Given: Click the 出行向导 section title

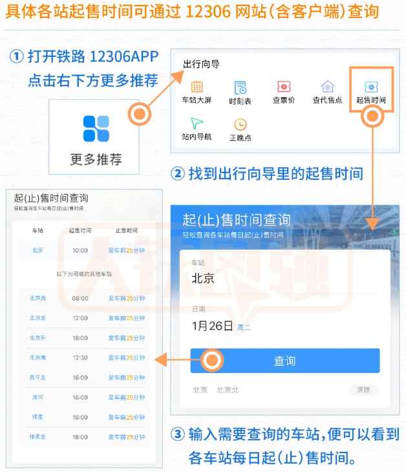Looking at the screenshot, I should coord(201,64).
